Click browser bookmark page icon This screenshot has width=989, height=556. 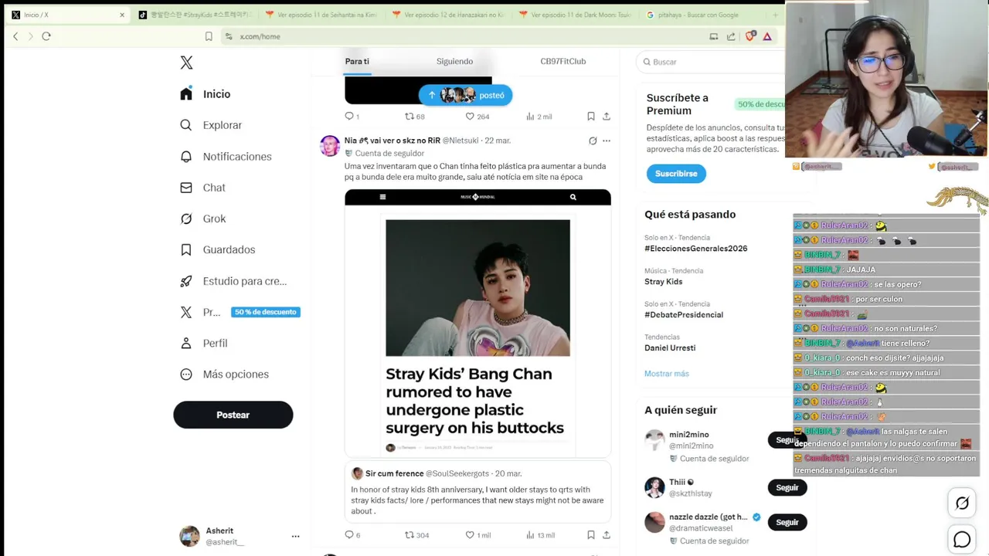[x=209, y=36]
